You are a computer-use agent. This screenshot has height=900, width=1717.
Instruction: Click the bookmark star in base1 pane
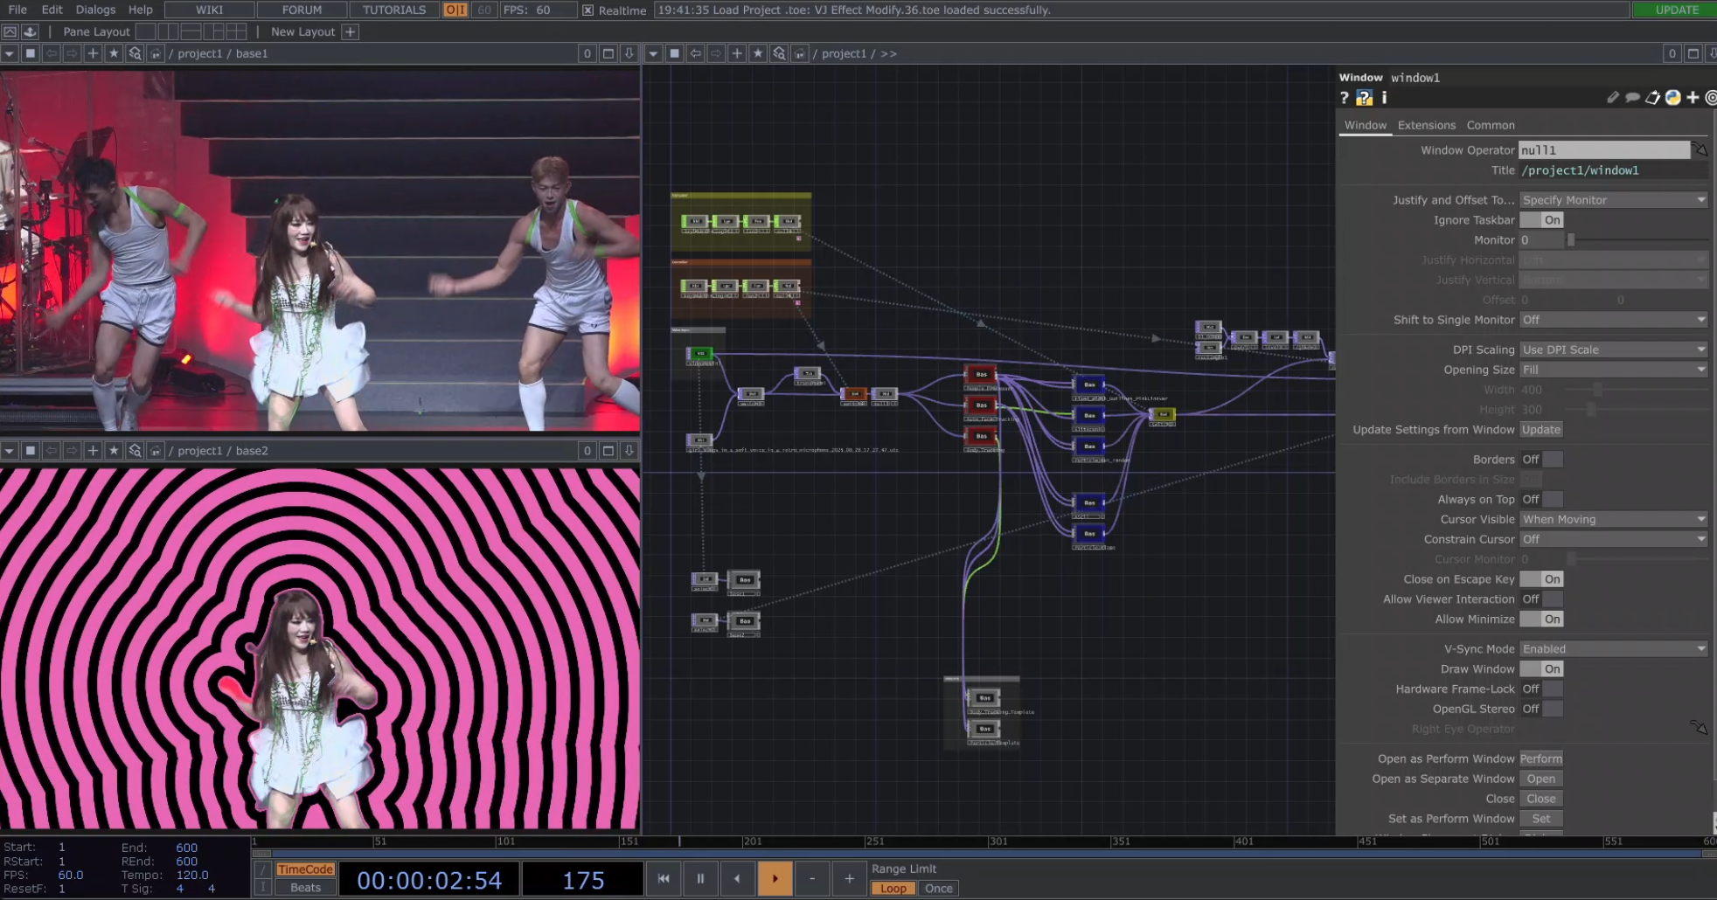point(114,53)
